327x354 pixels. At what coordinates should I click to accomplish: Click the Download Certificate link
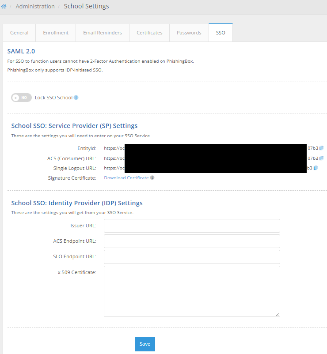point(126,178)
